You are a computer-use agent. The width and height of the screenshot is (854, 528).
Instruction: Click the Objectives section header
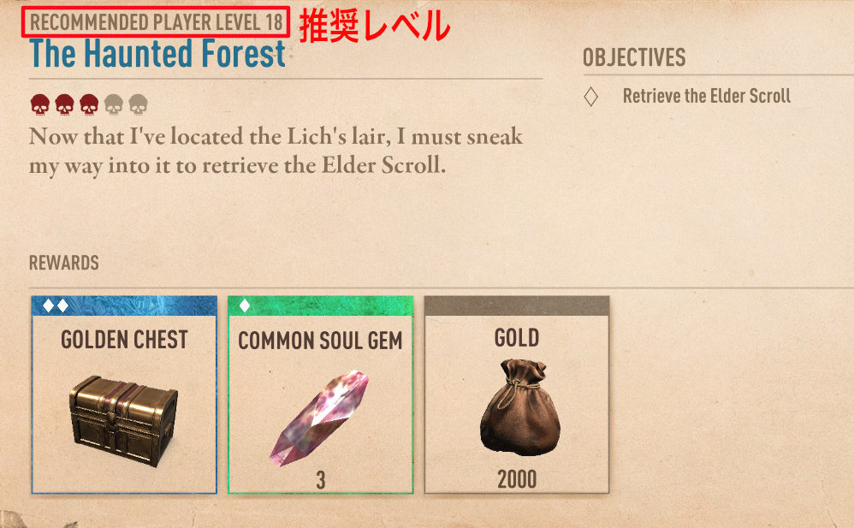(x=634, y=57)
